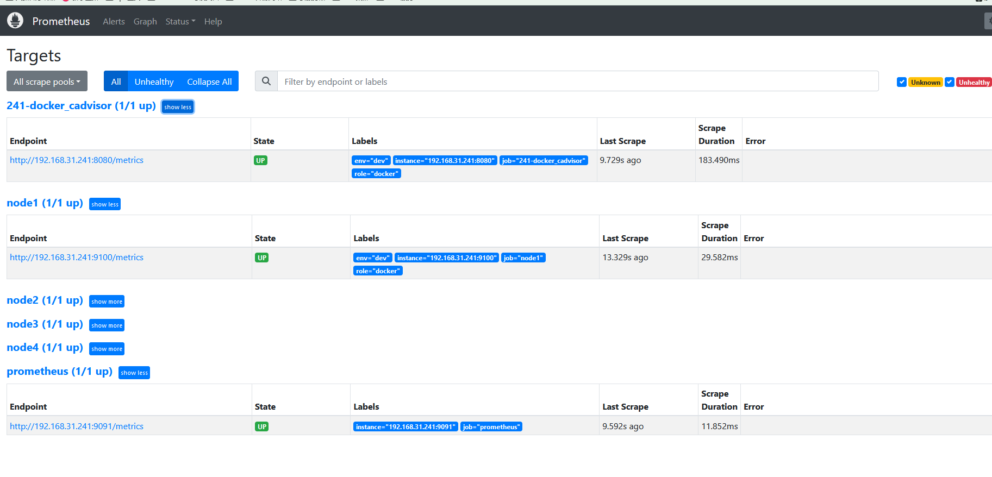Focus the Filter by endpoint or labels field
The height and width of the screenshot is (477, 992).
[578, 81]
